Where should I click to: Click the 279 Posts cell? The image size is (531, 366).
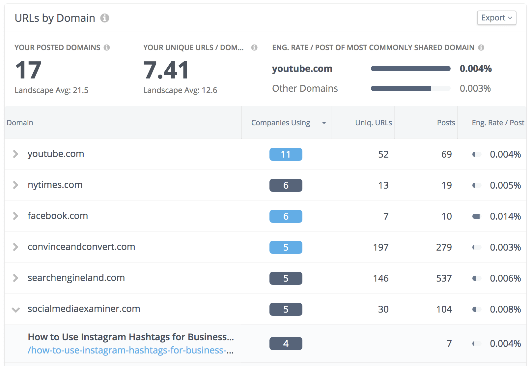click(x=444, y=247)
